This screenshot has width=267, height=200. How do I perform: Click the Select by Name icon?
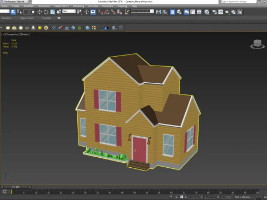point(19,12)
